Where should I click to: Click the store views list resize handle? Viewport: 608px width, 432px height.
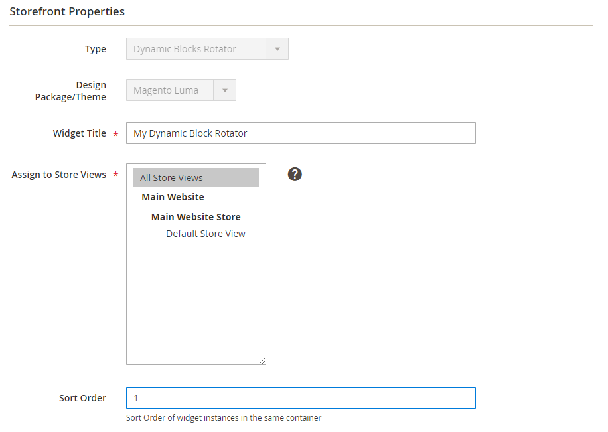[262, 361]
